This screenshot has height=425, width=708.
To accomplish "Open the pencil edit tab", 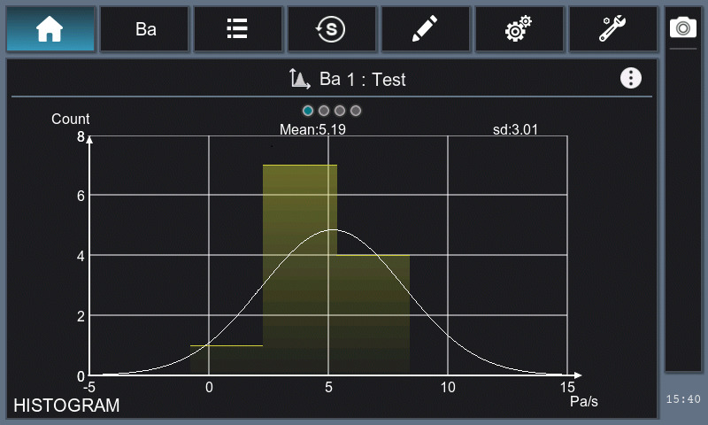I will [x=426, y=29].
